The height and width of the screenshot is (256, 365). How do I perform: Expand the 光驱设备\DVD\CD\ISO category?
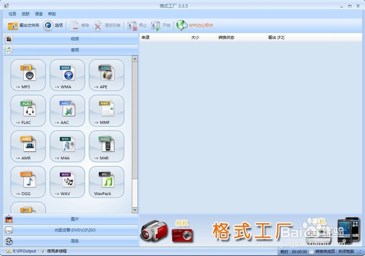tap(71, 230)
